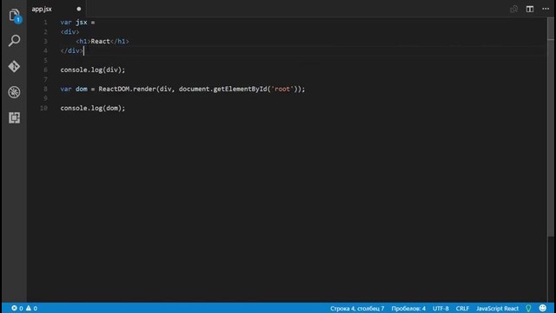Click the 'React' heading text on line 3
This screenshot has height=313, width=556.
point(101,41)
